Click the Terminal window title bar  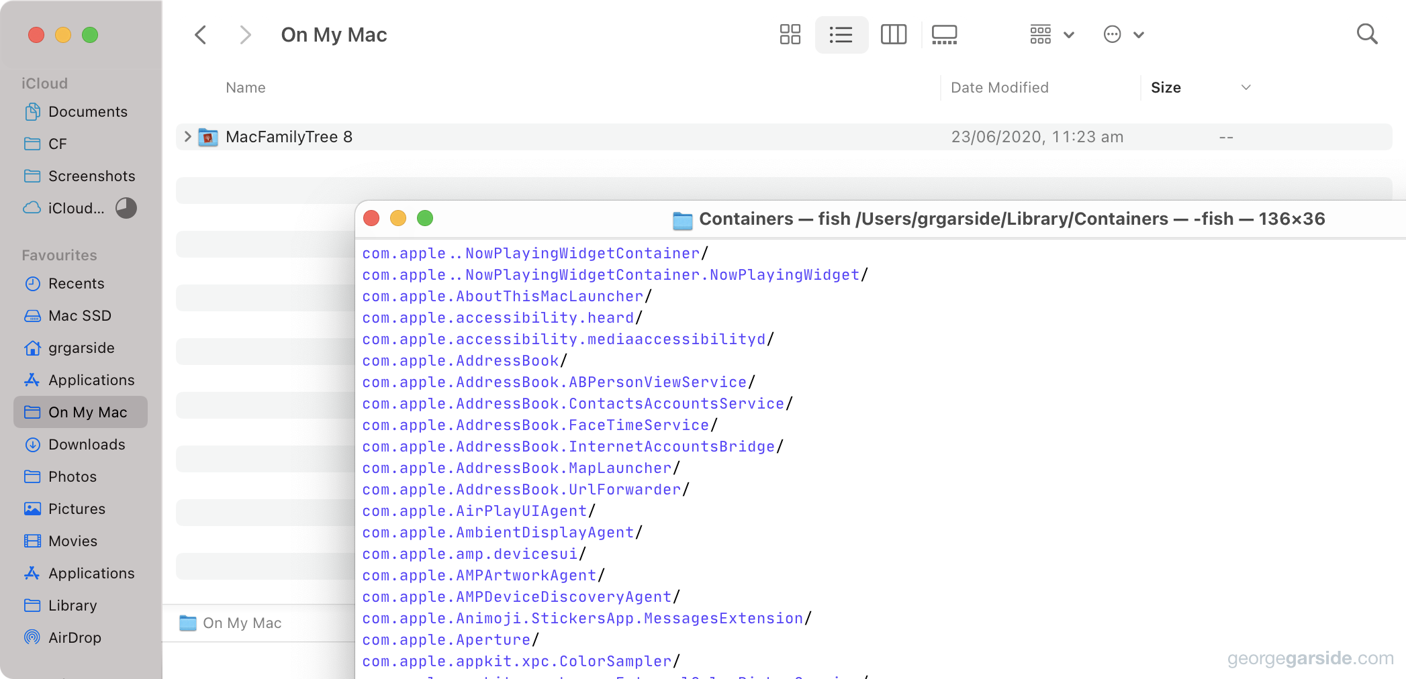coord(880,219)
